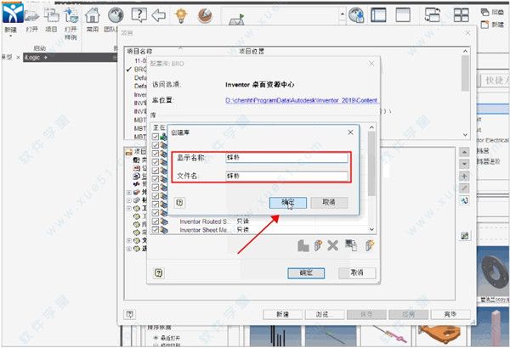Click the blank window layout icon
This screenshot has height=348, width=510.
403,15
